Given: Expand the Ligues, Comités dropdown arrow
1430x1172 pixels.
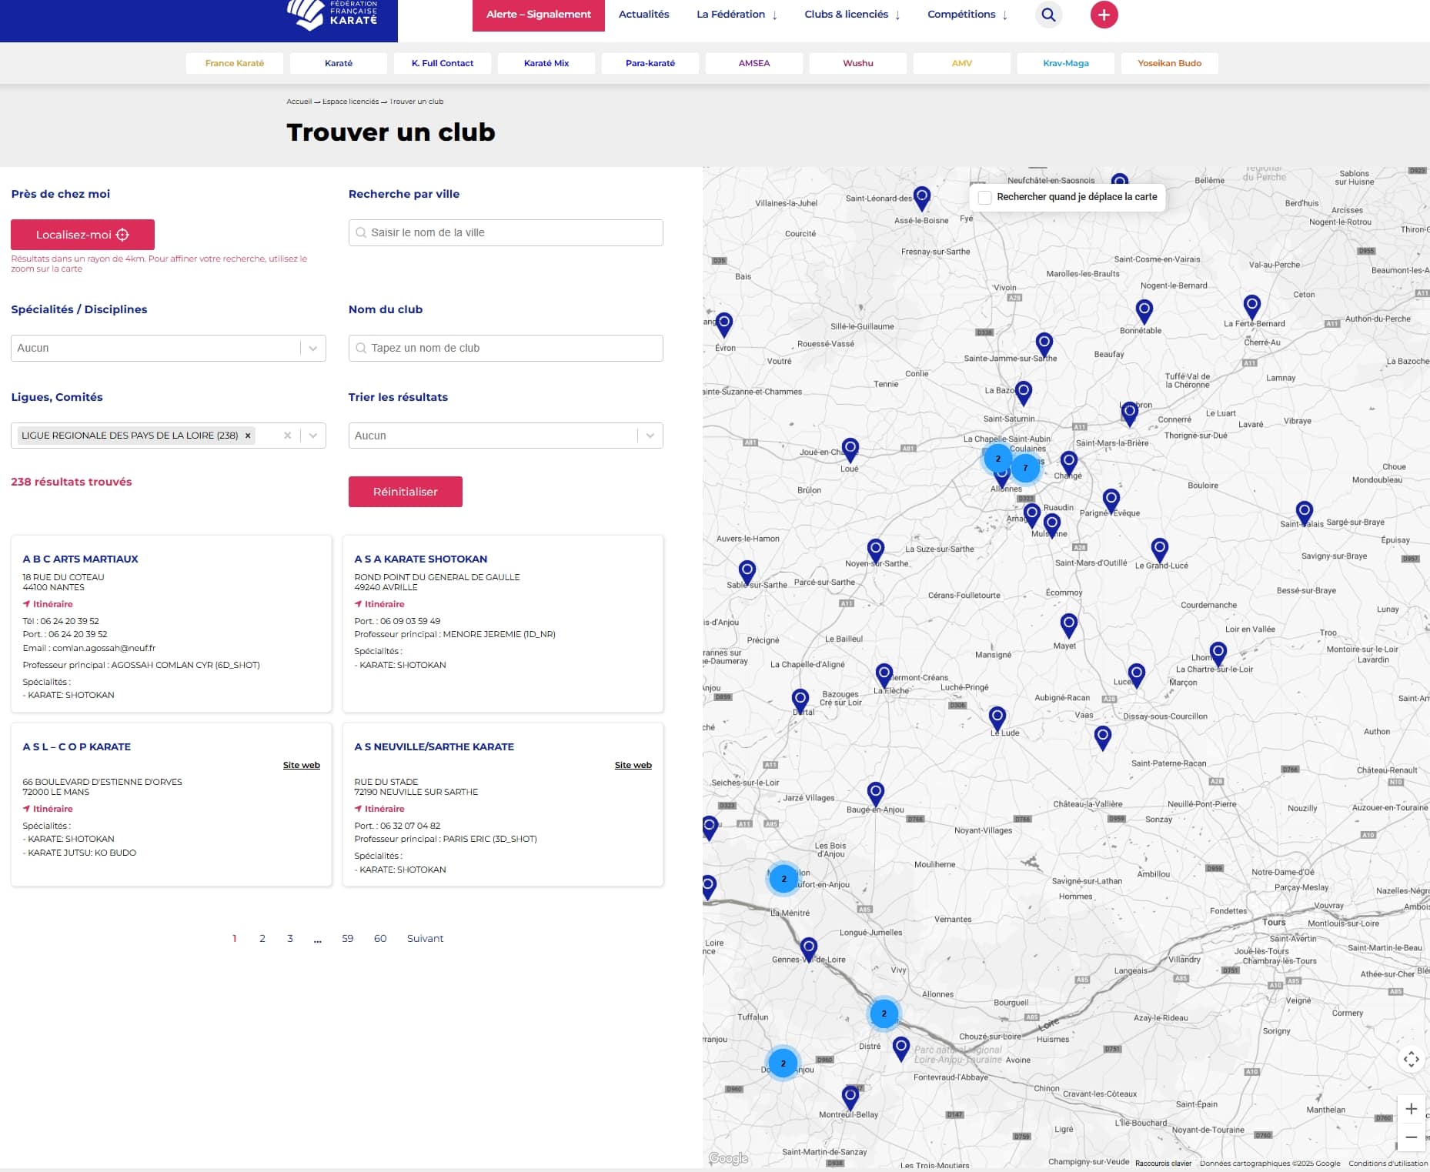Looking at the screenshot, I should [x=312, y=436].
